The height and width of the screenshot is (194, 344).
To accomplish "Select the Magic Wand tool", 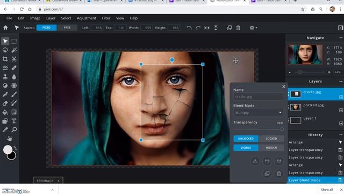I will coord(14,50).
